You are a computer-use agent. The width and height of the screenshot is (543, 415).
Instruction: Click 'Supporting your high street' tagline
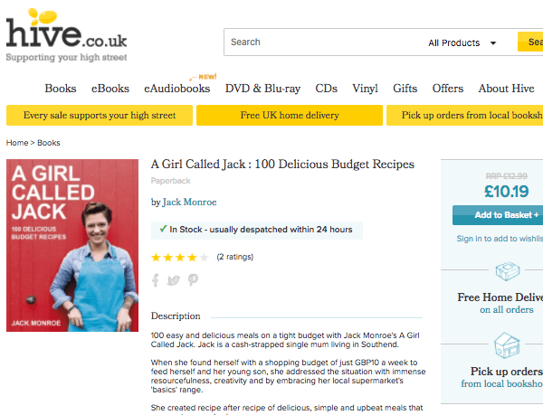(x=66, y=57)
